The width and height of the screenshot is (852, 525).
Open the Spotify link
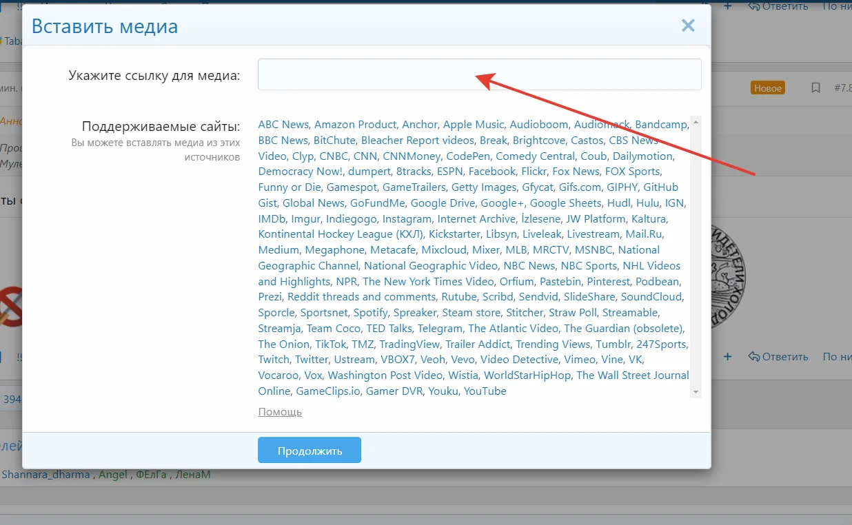pyautogui.click(x=371, y=313)
